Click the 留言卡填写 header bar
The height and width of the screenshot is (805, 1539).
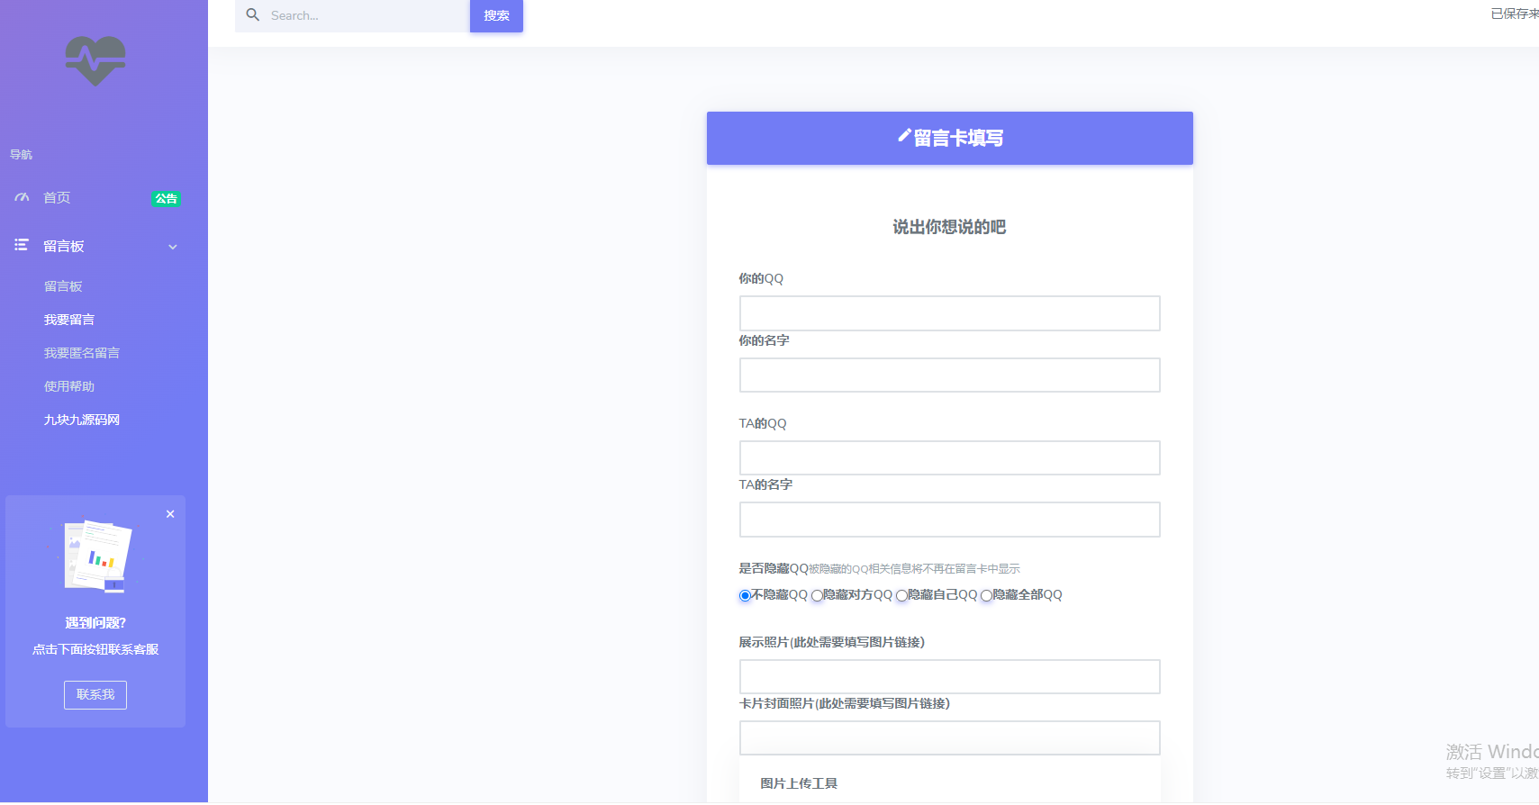coord(950,138)
